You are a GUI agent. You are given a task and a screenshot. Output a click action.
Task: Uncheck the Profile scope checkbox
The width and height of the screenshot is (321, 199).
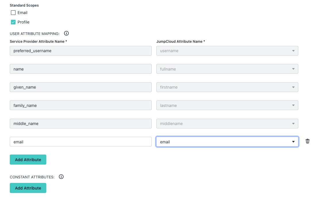click(13, 22)
